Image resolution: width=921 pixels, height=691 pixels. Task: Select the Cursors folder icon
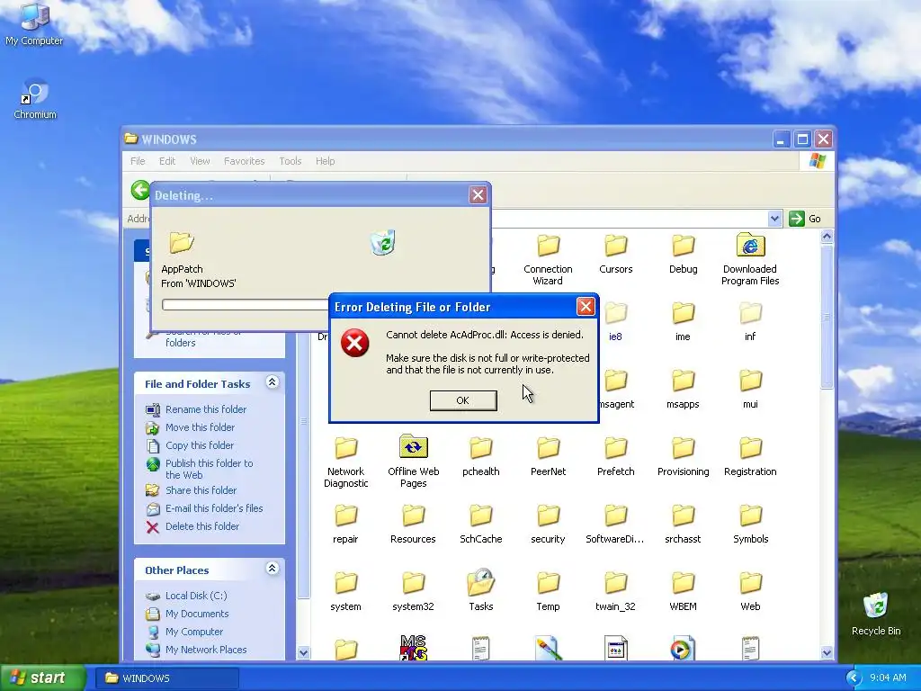coord(615,246)
